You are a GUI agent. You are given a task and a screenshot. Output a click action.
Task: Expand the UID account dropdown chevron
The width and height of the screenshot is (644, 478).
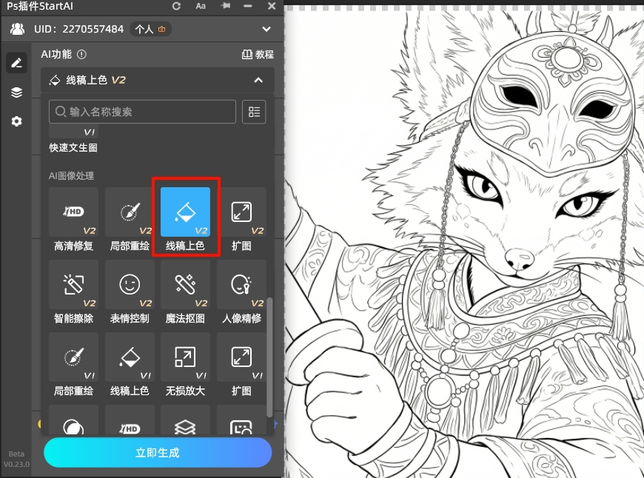(x=266, y=30)
